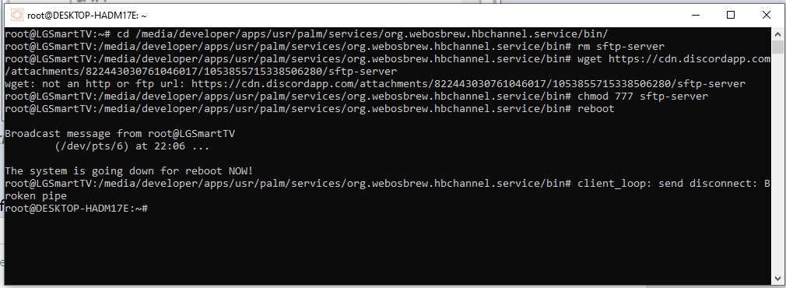
Task: Close the root@DESKTOP-HADM17E terminal window
Action: coord(766,15)
